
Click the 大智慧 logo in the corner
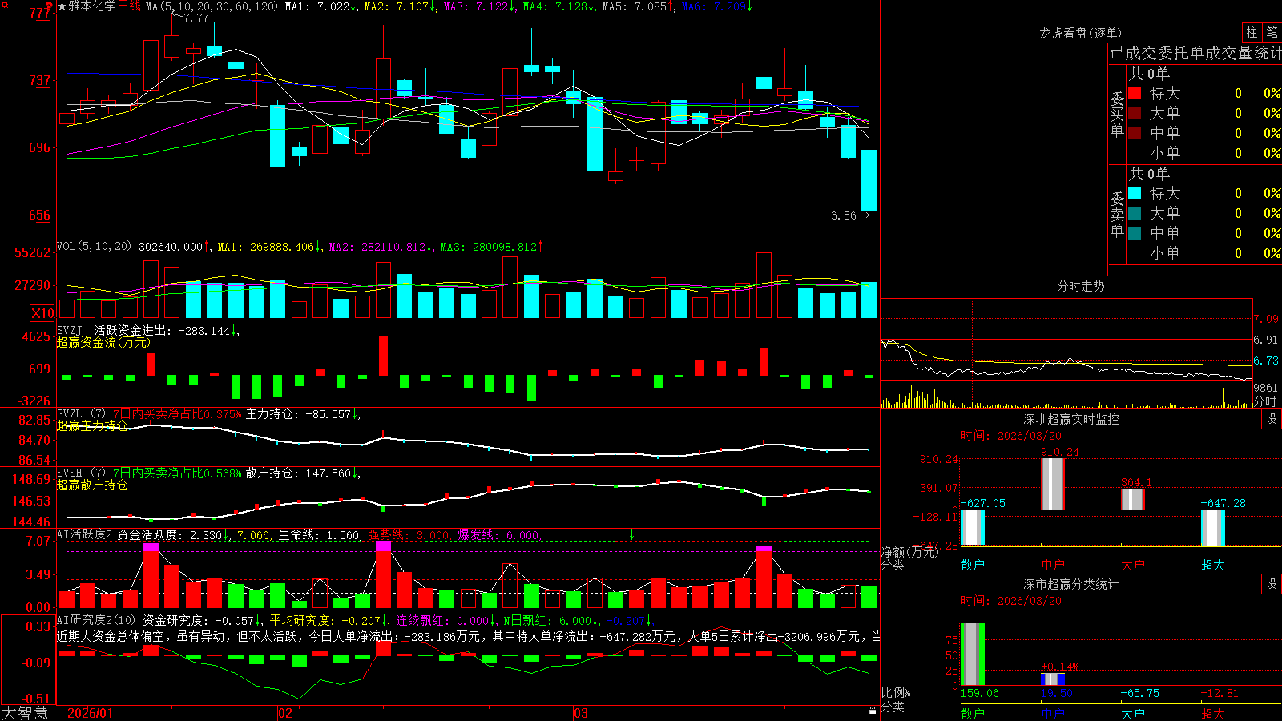25,712
